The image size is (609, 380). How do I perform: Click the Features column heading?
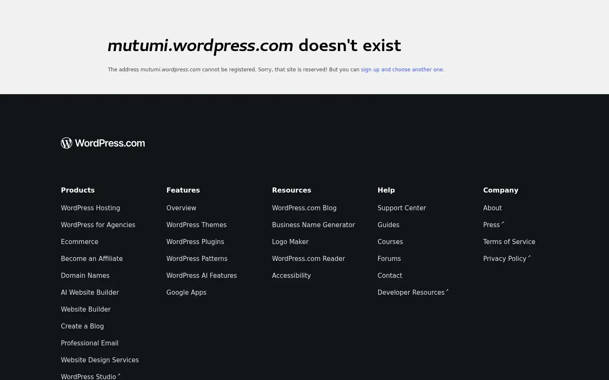(x=183, y=190)
